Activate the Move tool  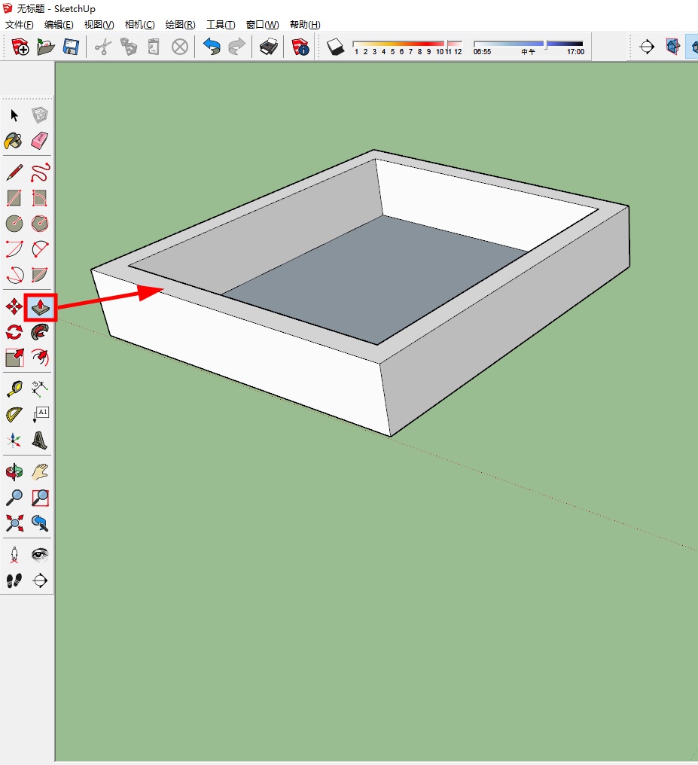(14, 307)
